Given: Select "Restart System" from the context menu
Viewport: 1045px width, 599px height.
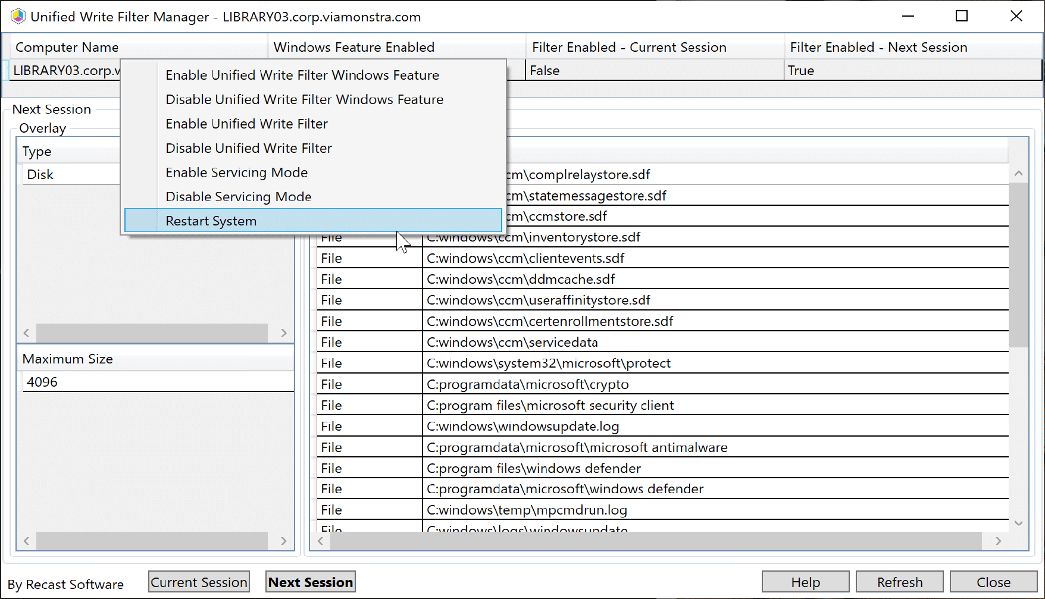Looking at the screenshot, I should (211, 220).
